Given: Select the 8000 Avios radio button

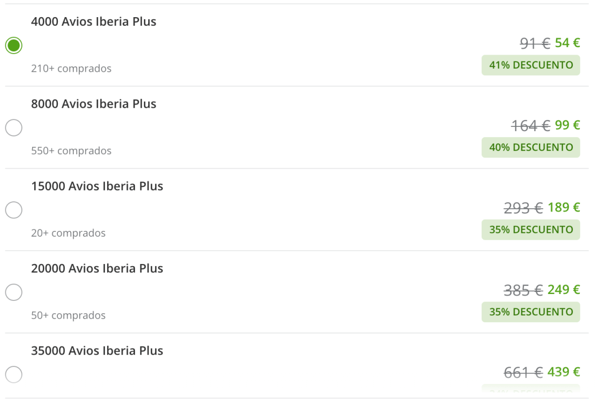Looking at the screenshot, I should [13, 128].
